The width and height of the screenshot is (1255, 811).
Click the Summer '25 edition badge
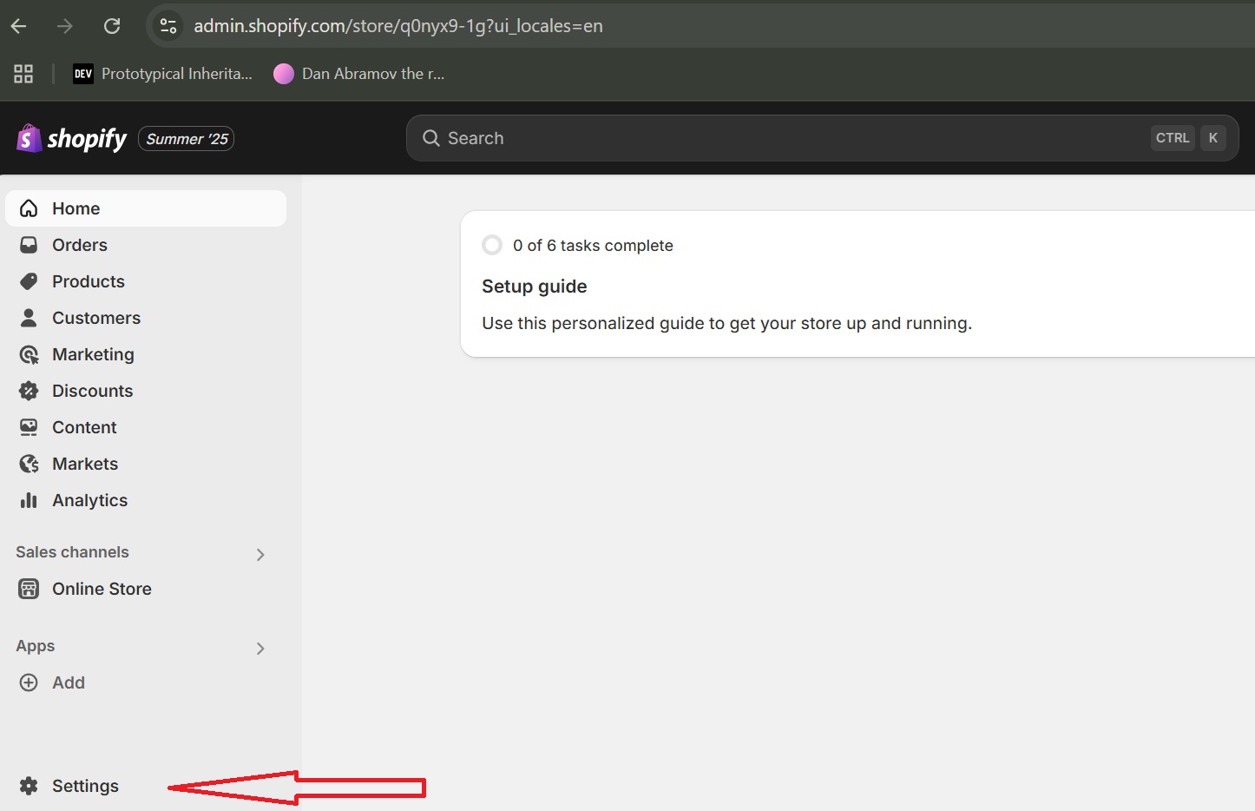pyautogui.click(x=187, y=139)
